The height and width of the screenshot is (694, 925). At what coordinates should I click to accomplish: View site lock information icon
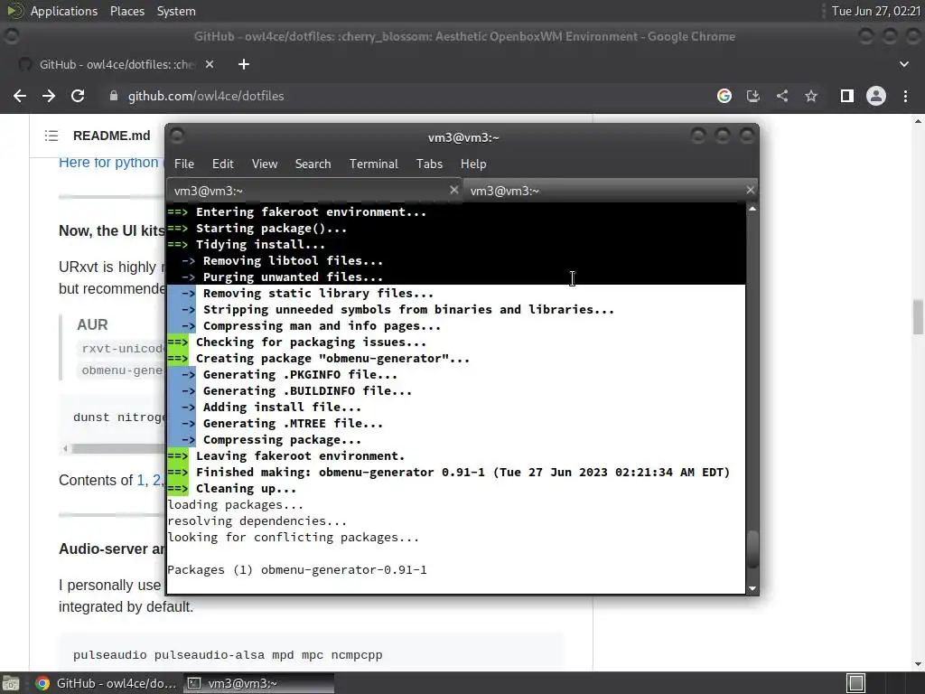(114, 96)
